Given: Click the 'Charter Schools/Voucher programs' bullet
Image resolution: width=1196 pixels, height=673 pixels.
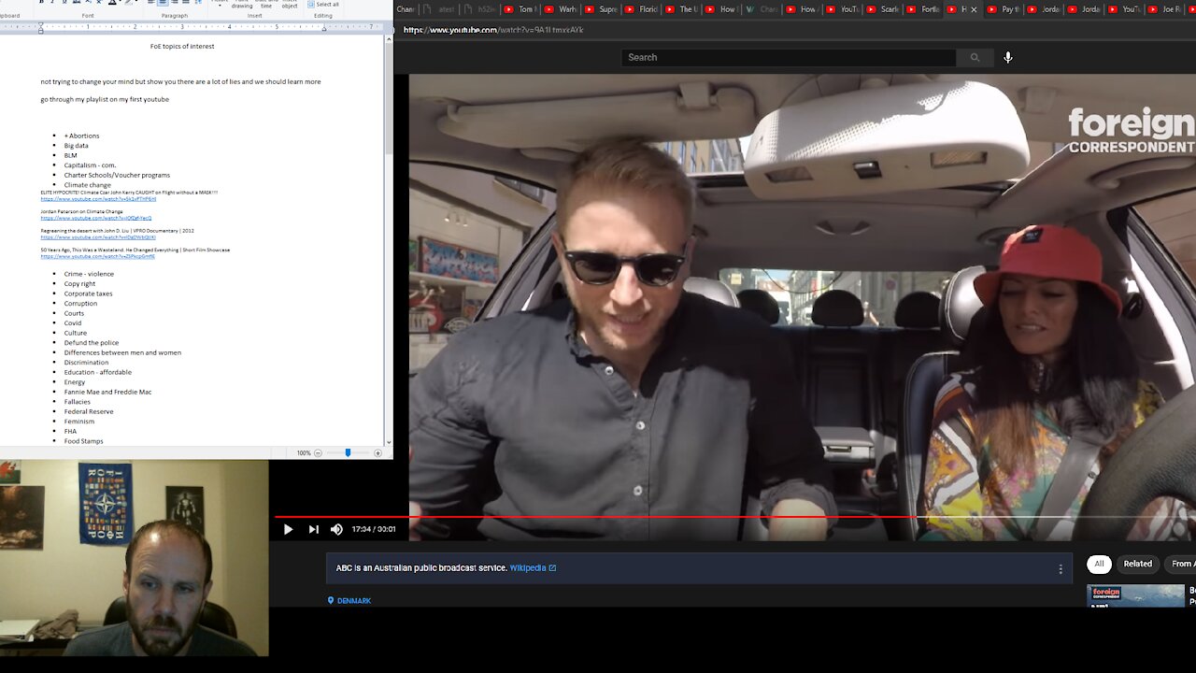Looking at the screenshot, I should 117,175.
